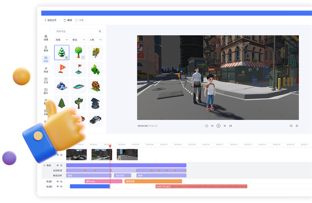
Task: Open the 特效 effects panel in the sidebar
Action: [x=46, y=70]
